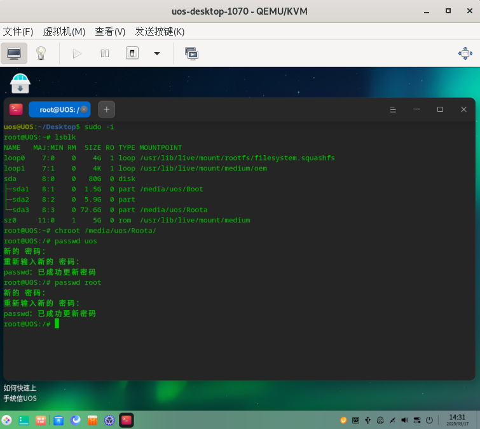Screen dimensions: 480x429
Task: Open the quick settings toggle tray icon
Action: [x=417, y=421]
